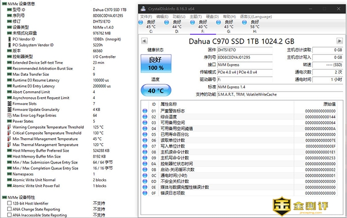Select drive D: health status icon
This screenshot has height=218, width=347.
[167, 22]
